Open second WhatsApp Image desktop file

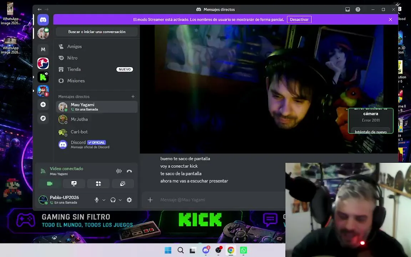coord(10,46)
